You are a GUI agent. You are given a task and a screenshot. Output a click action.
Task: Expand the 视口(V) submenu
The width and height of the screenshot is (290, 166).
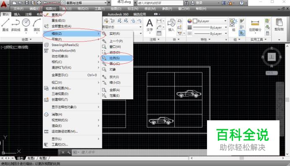pos(72,83)
